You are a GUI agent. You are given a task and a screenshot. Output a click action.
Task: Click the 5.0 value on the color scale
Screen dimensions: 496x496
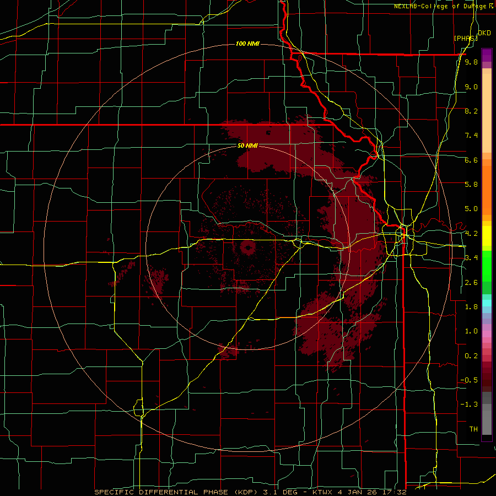[x=471, y=209]
